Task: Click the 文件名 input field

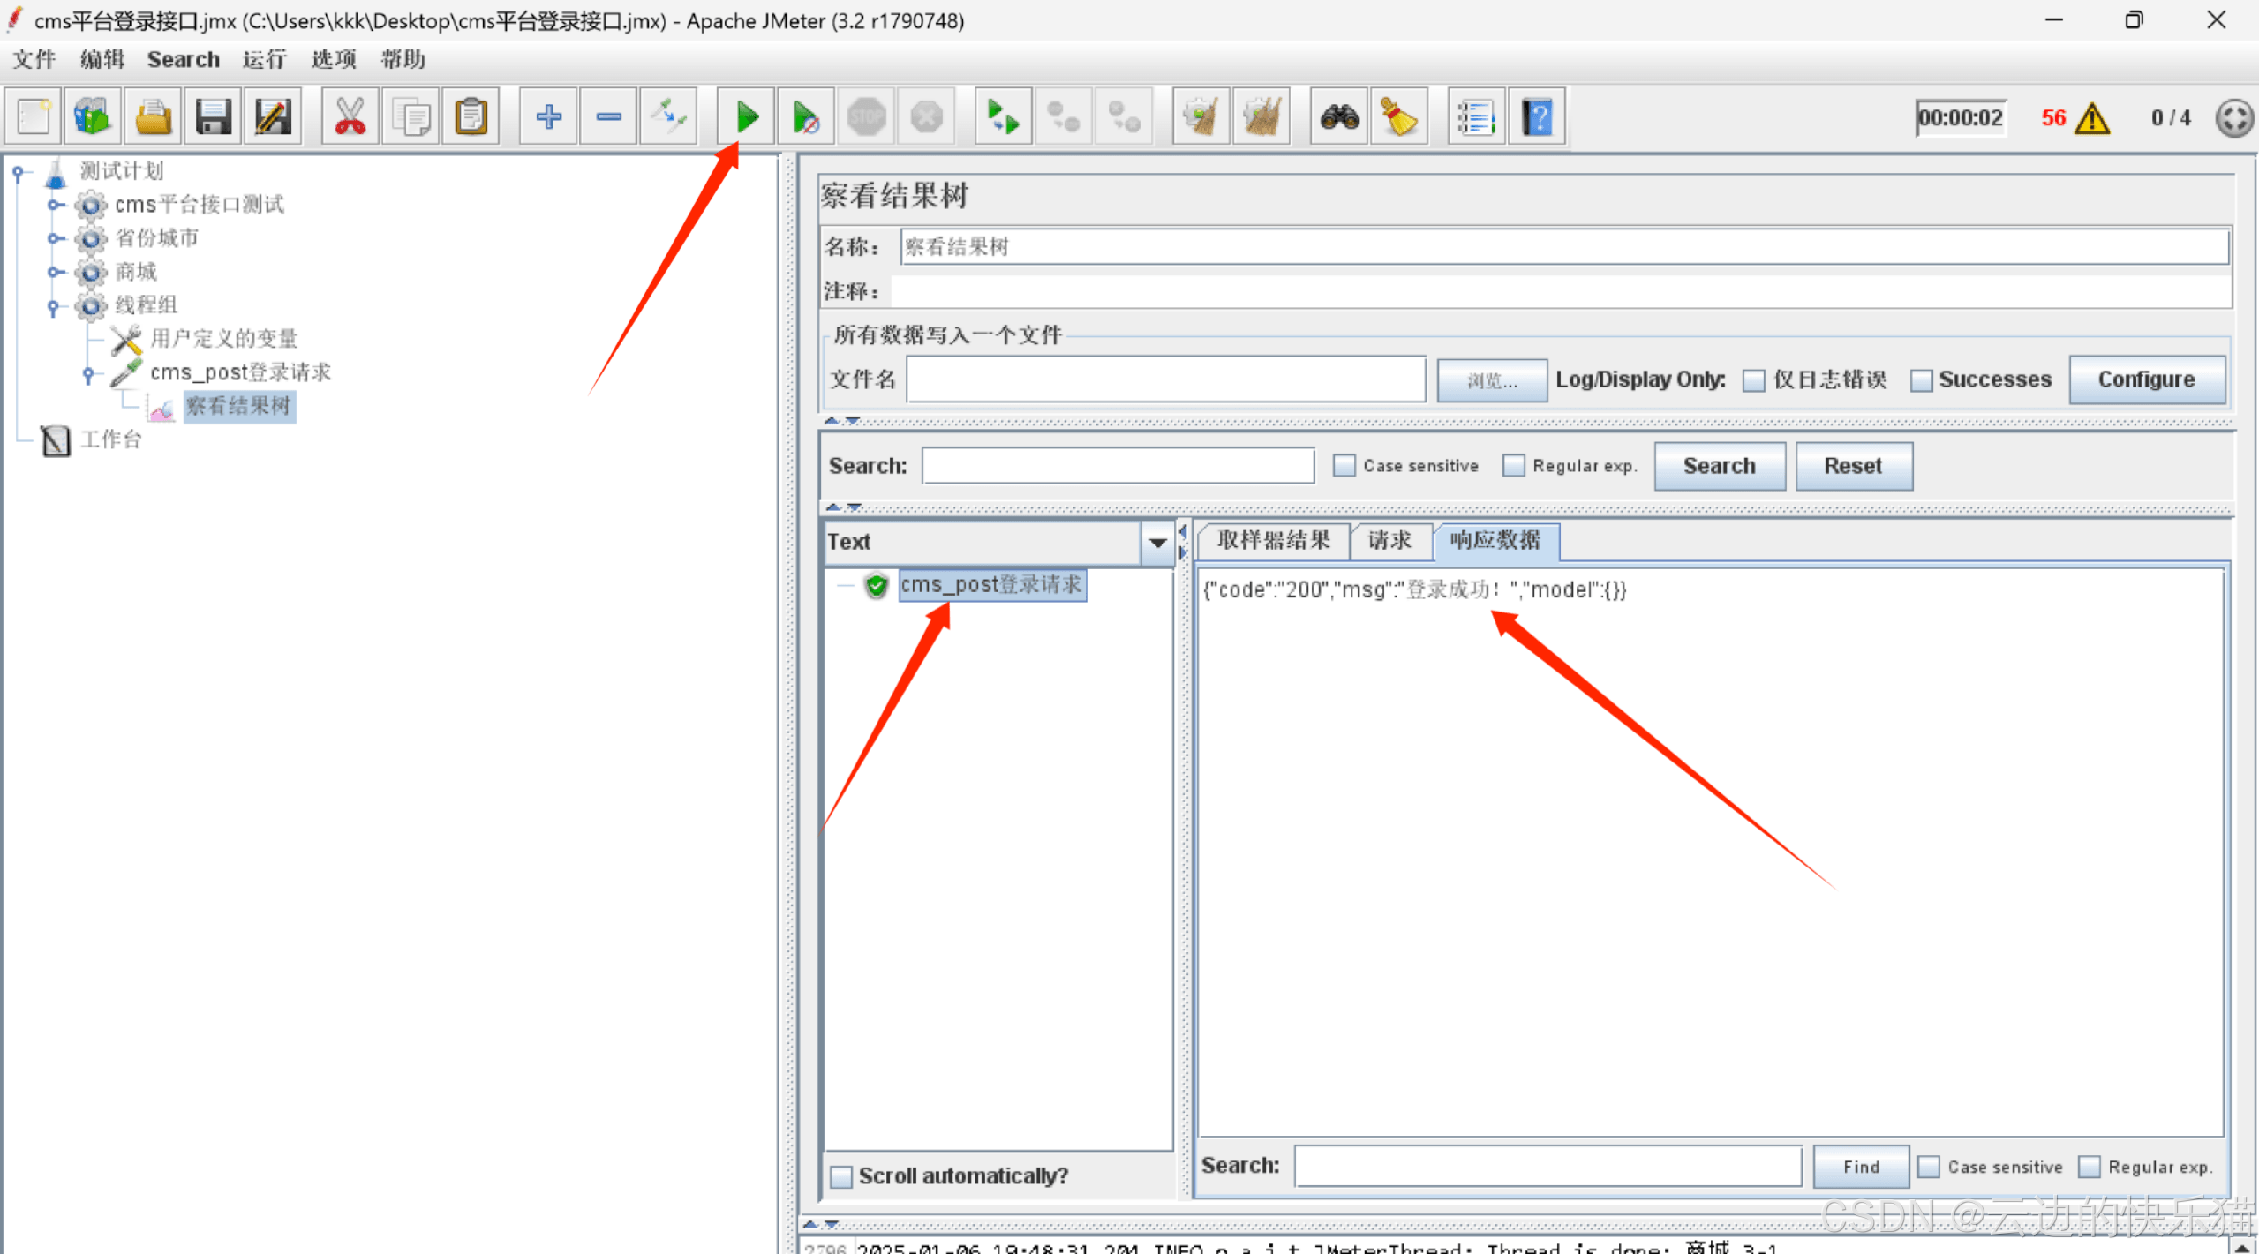Action: pos(1165,379)
